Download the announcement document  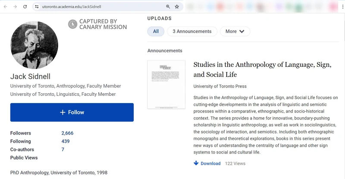click(210, 163)
